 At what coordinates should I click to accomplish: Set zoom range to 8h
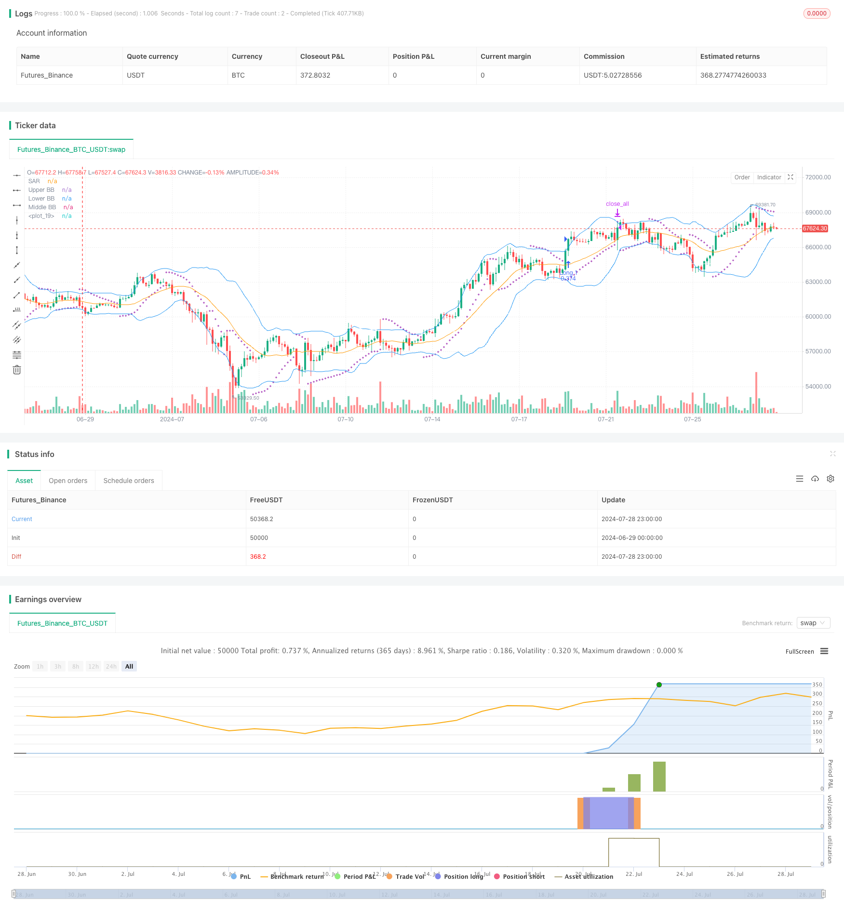tap(76, 666)
